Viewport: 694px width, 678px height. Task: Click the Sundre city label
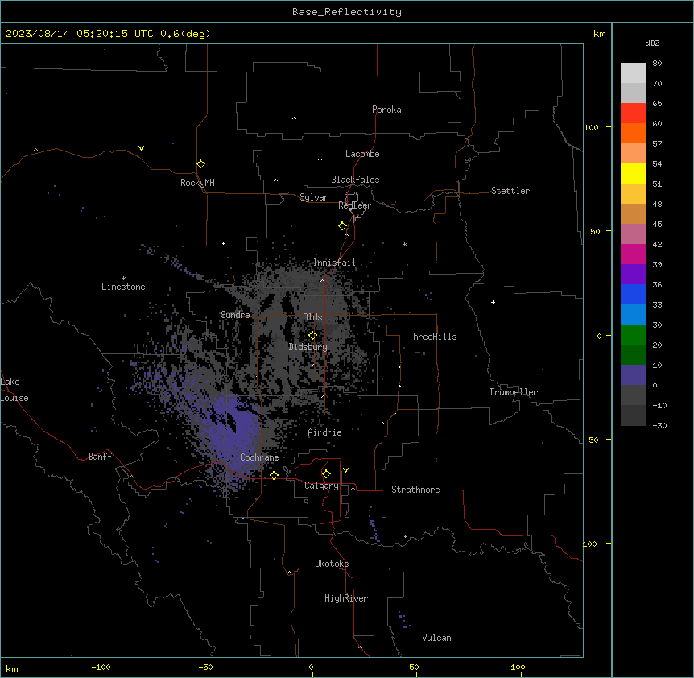[x=235, y=315]
